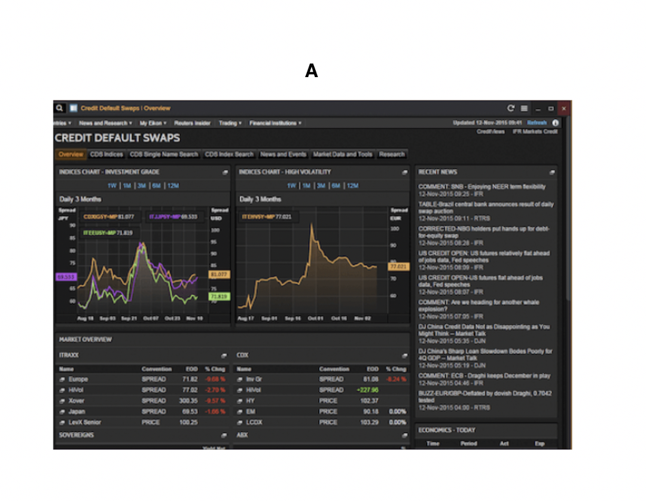Viewport: 646px width, 501px height.
Task: Click the reload icon in the title bar
Action: (x=511, y=108)
